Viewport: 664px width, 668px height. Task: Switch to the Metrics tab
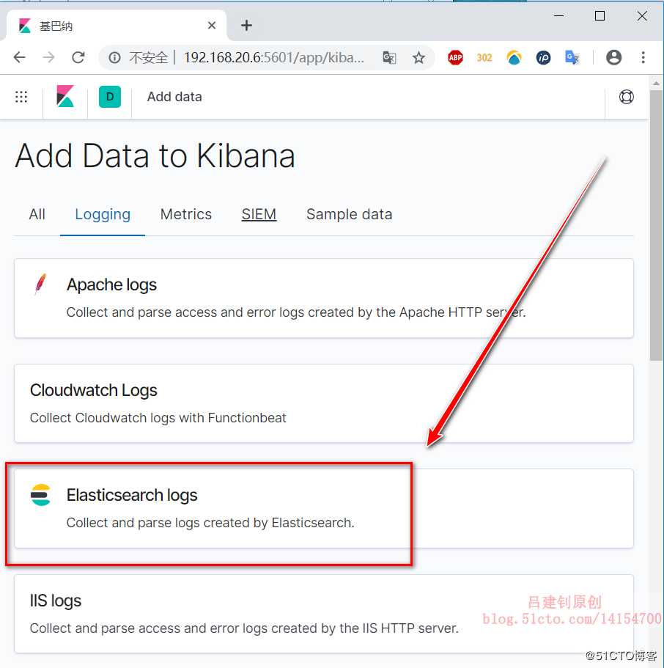(x=186, y=214)
